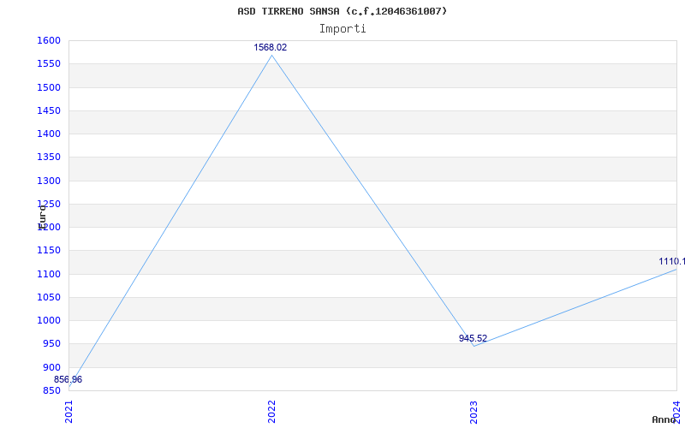Click the 1350 y-axis value

pyautogui.click(x=49, y=158)
